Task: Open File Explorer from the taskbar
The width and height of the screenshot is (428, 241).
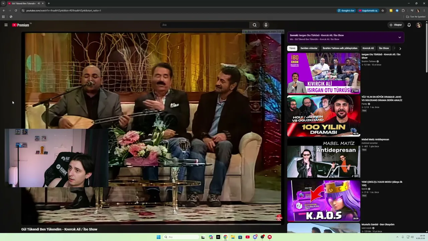Action: pos(233,237)
